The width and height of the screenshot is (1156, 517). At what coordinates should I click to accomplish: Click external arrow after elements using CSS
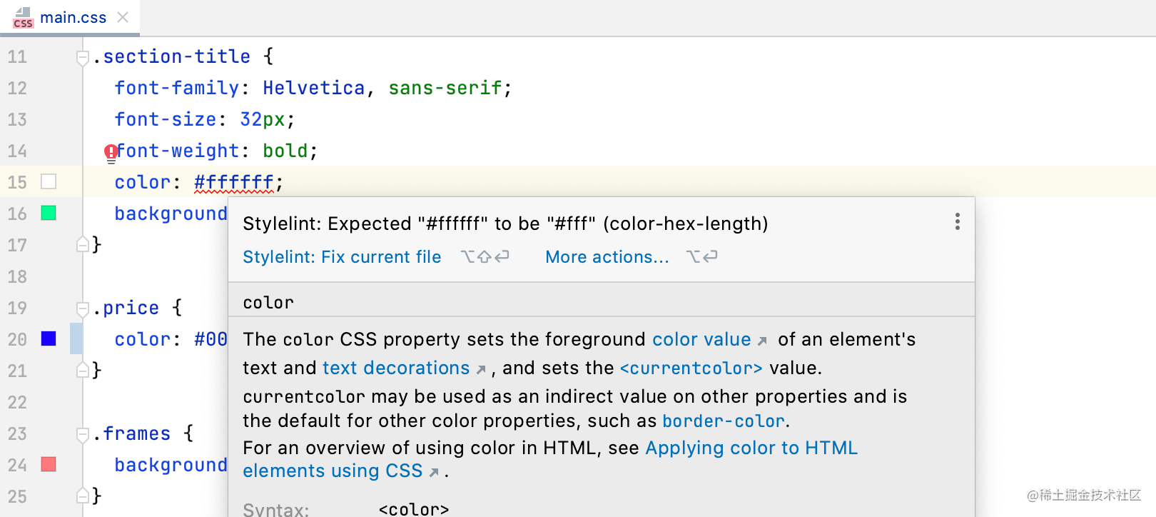[x=434, y=472]
